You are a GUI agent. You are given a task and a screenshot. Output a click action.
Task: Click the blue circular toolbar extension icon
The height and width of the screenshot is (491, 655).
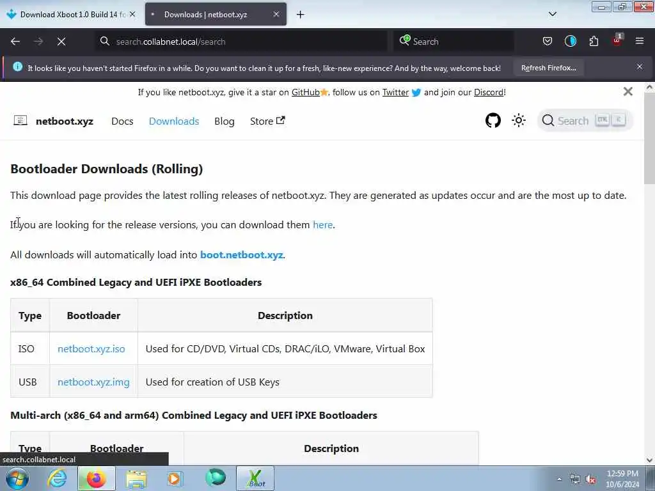pos(571,41)
